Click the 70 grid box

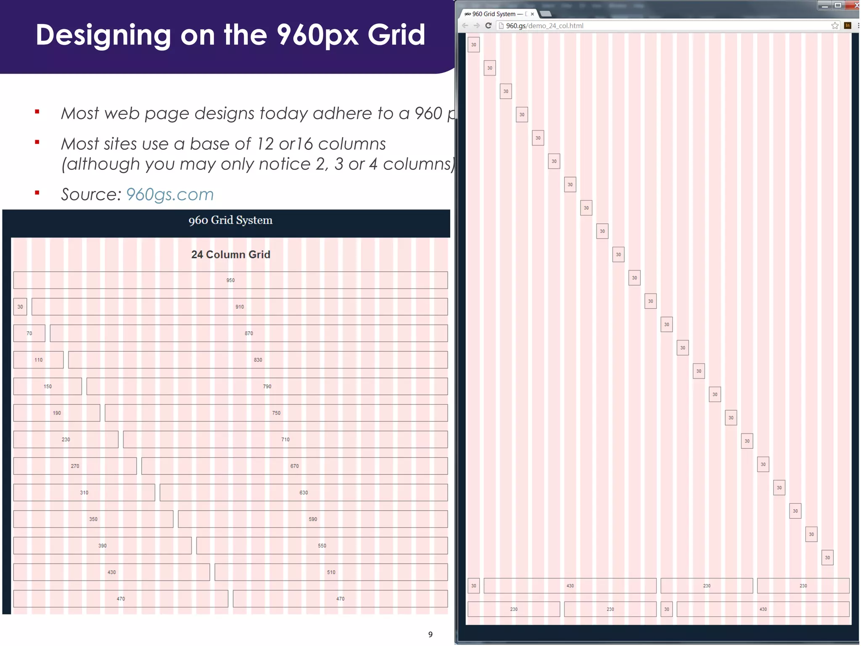[29, 333]
